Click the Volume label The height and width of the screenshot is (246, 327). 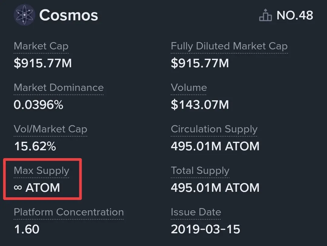point(189,88)
